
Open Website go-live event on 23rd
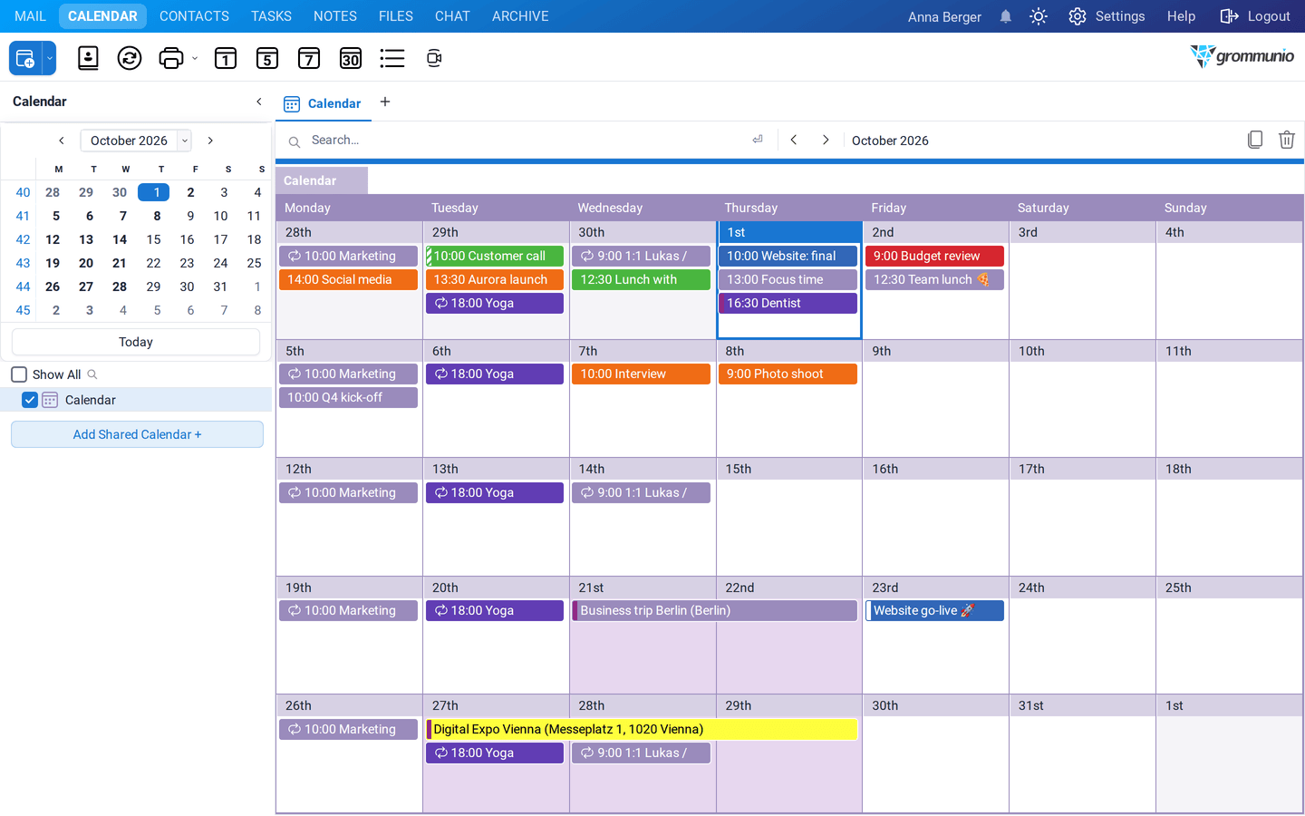934,610
